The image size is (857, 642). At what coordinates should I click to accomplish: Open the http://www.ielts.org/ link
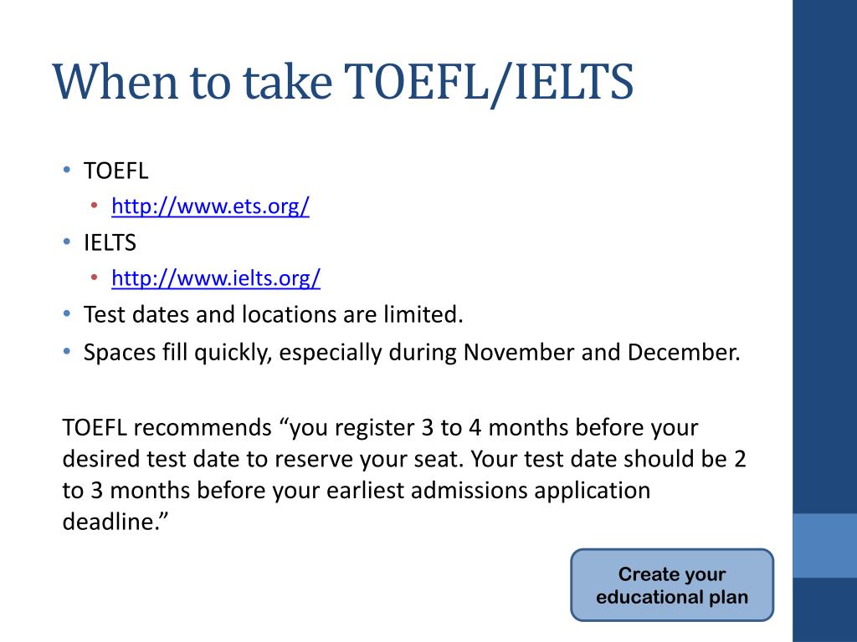[x=216, y=278]
